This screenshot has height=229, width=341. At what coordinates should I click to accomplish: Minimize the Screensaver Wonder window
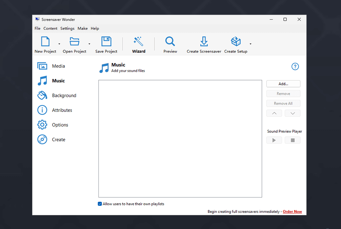(271, 19)
